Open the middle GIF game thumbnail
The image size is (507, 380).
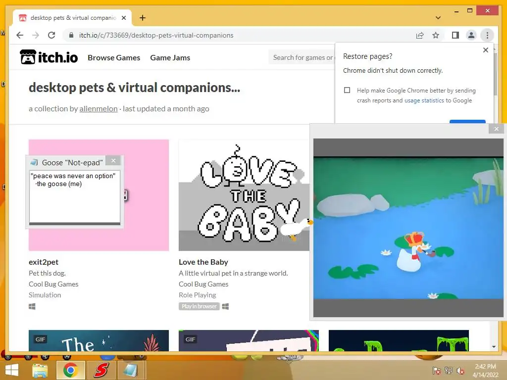pyautogui.click(x=249, y=340)
